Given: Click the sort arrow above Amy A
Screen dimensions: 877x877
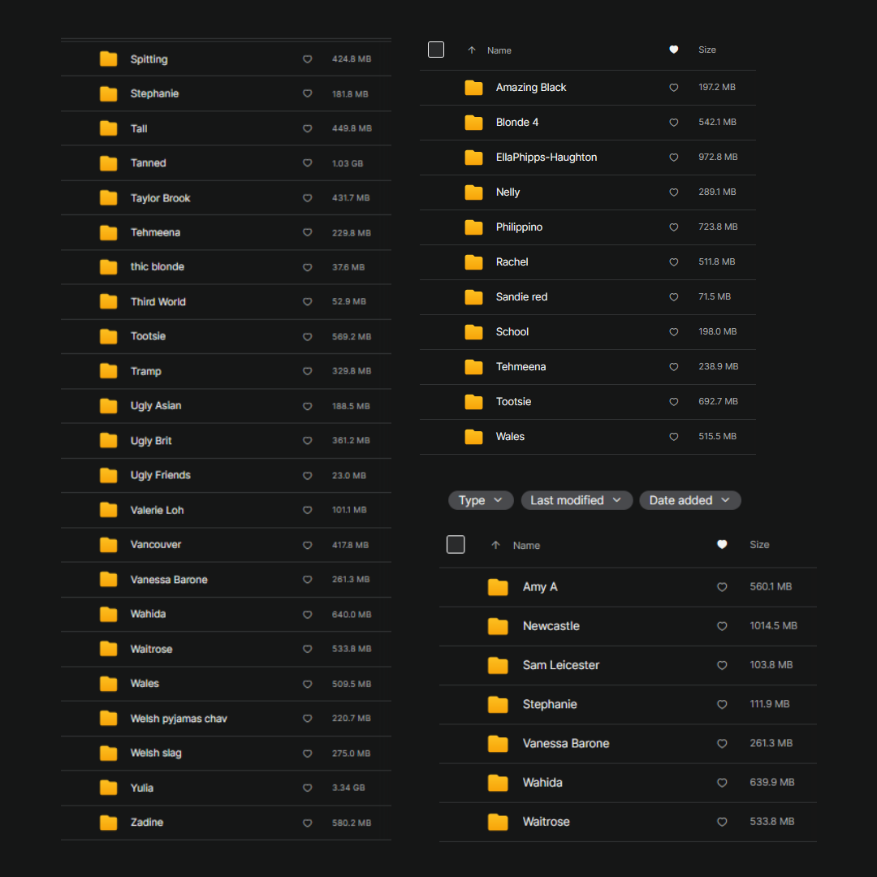Looking at the screenshot, I should 495,546.
